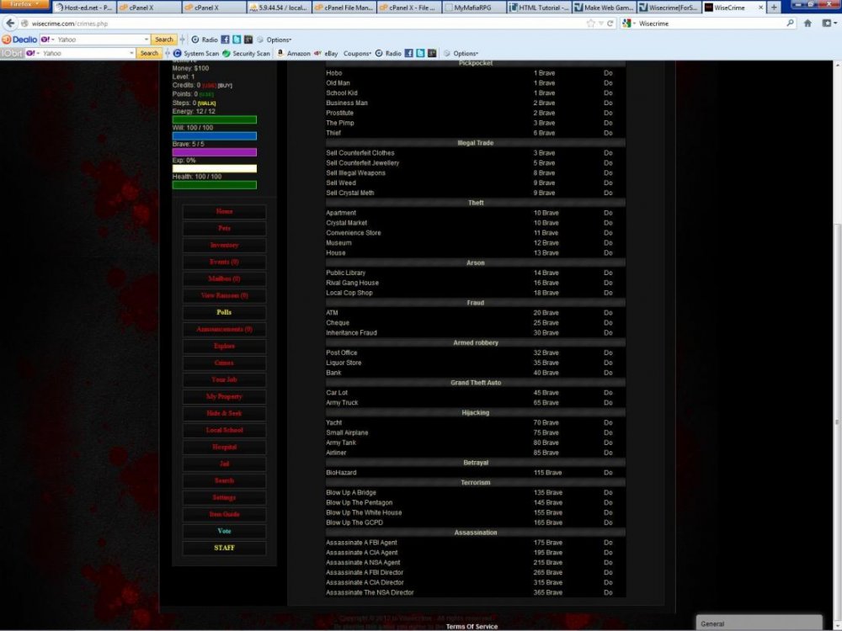Open the Inventory sidebar link

pos(224,245)
